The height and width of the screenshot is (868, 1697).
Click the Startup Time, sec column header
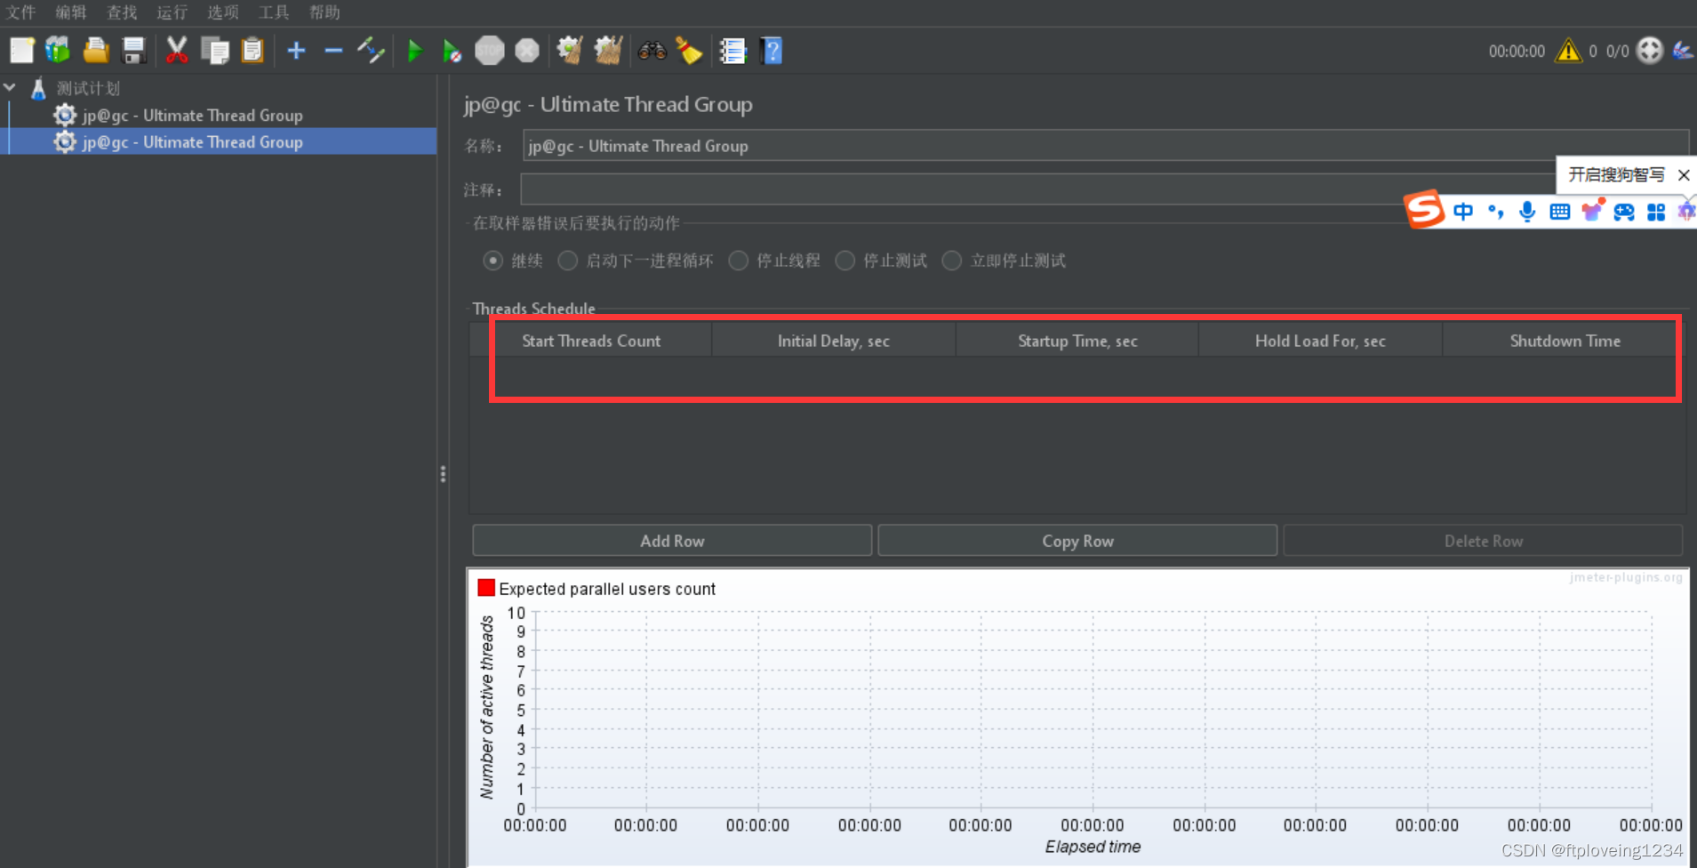(1077, 341)
